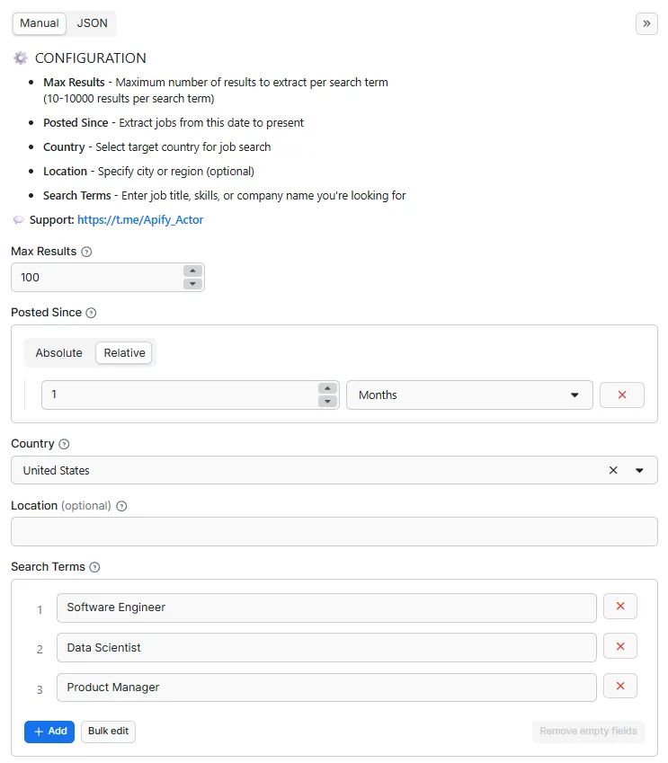Select the Manual tab
This screenshot has height=763, width=668.
click(x=39, y=23)
